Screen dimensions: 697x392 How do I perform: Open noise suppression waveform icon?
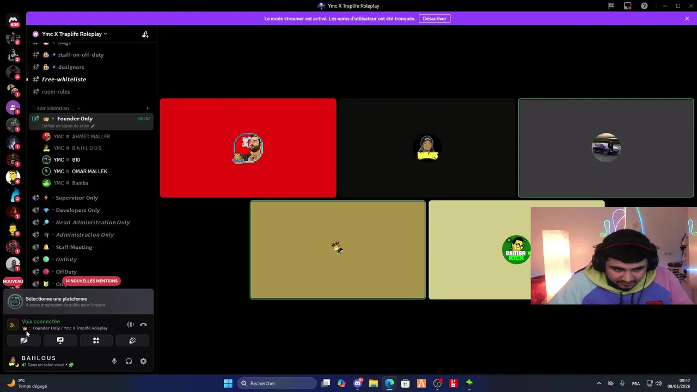point(130,324)
